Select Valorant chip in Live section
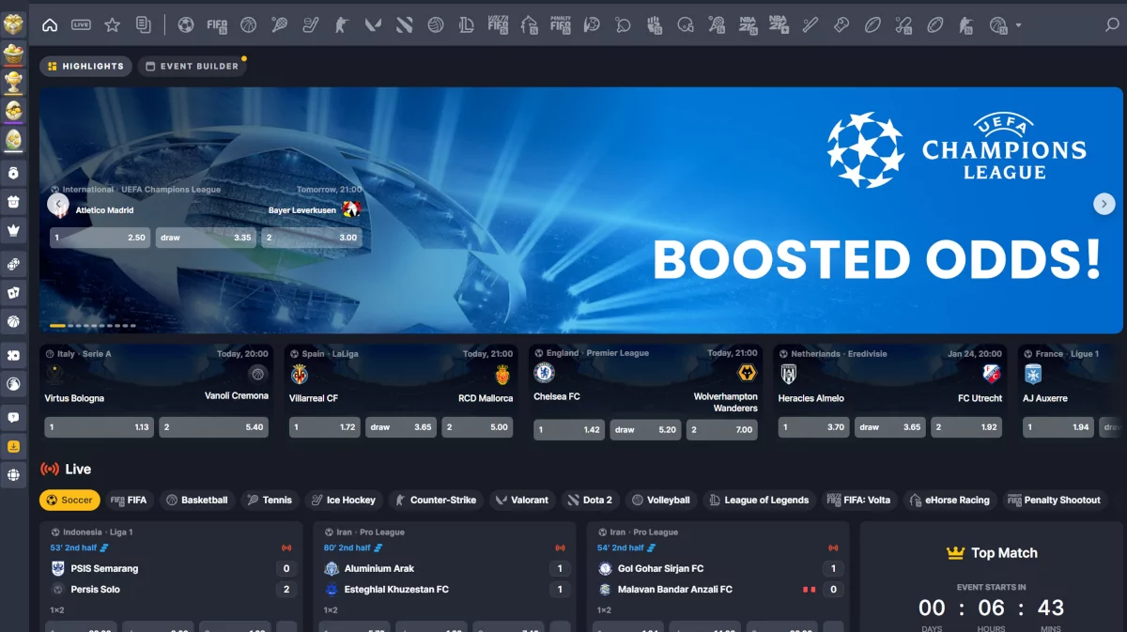 click(522, 501)
